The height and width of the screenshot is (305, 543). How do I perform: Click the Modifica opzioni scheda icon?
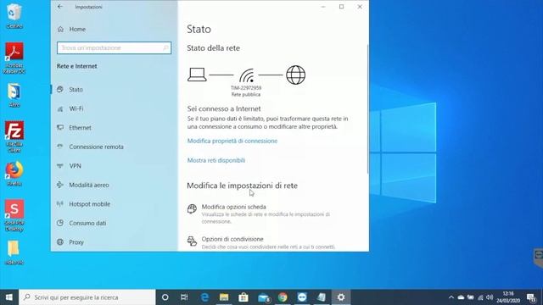pos(192,208)
